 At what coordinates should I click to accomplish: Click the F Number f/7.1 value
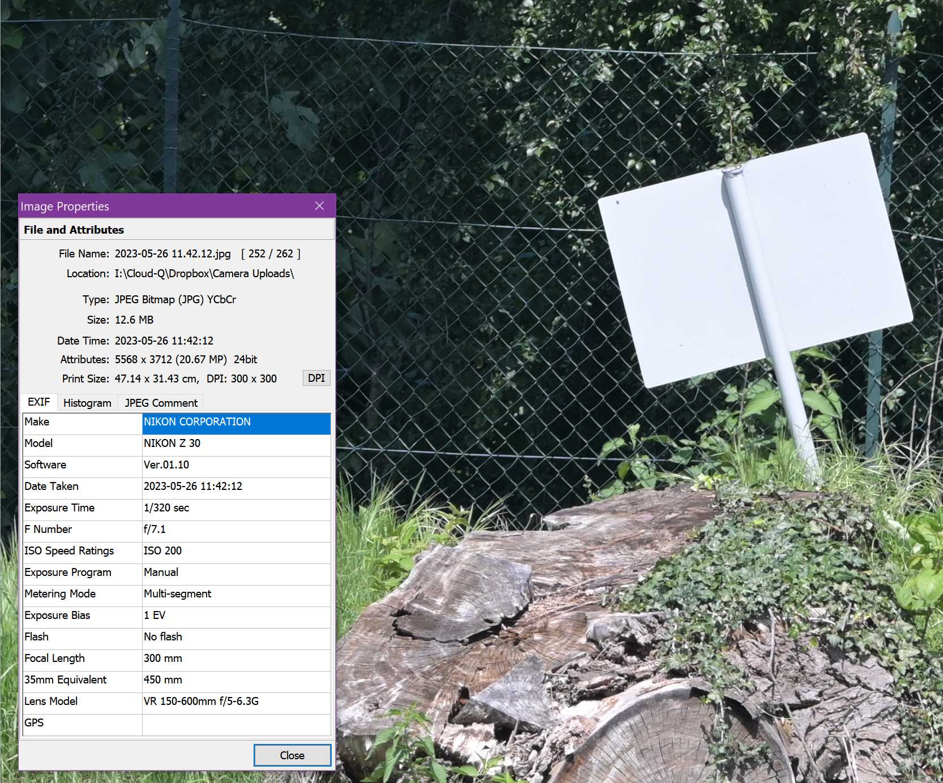point(236,530)
